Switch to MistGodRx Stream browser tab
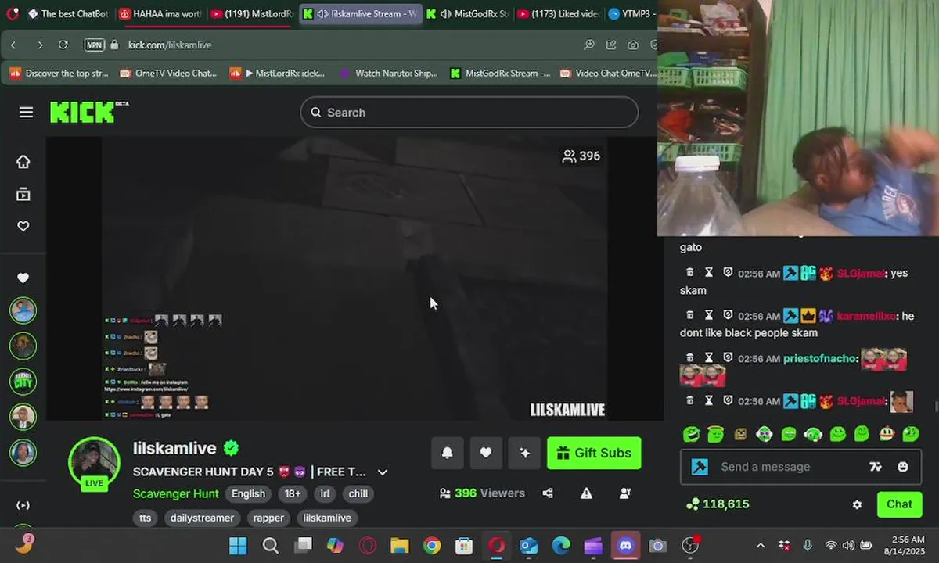Screen dimensions: 939x563 (x=468, y=13)
